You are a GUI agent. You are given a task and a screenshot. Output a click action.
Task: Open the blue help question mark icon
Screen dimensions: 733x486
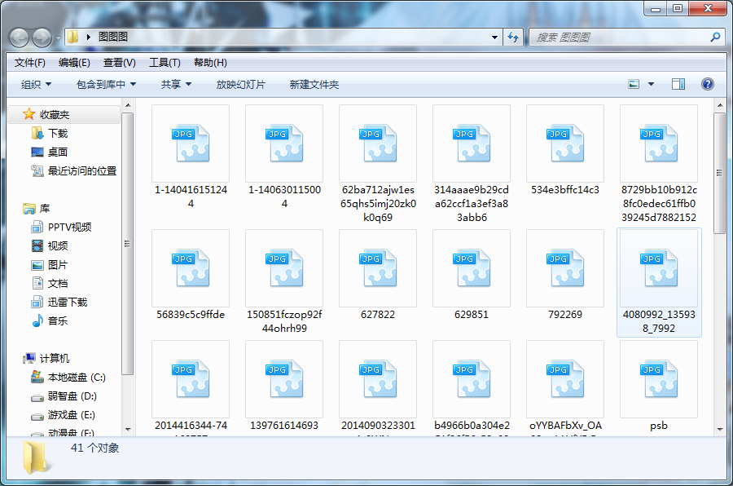707,84
